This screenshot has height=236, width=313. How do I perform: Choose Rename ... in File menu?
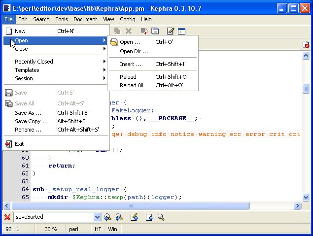(56, 130)
